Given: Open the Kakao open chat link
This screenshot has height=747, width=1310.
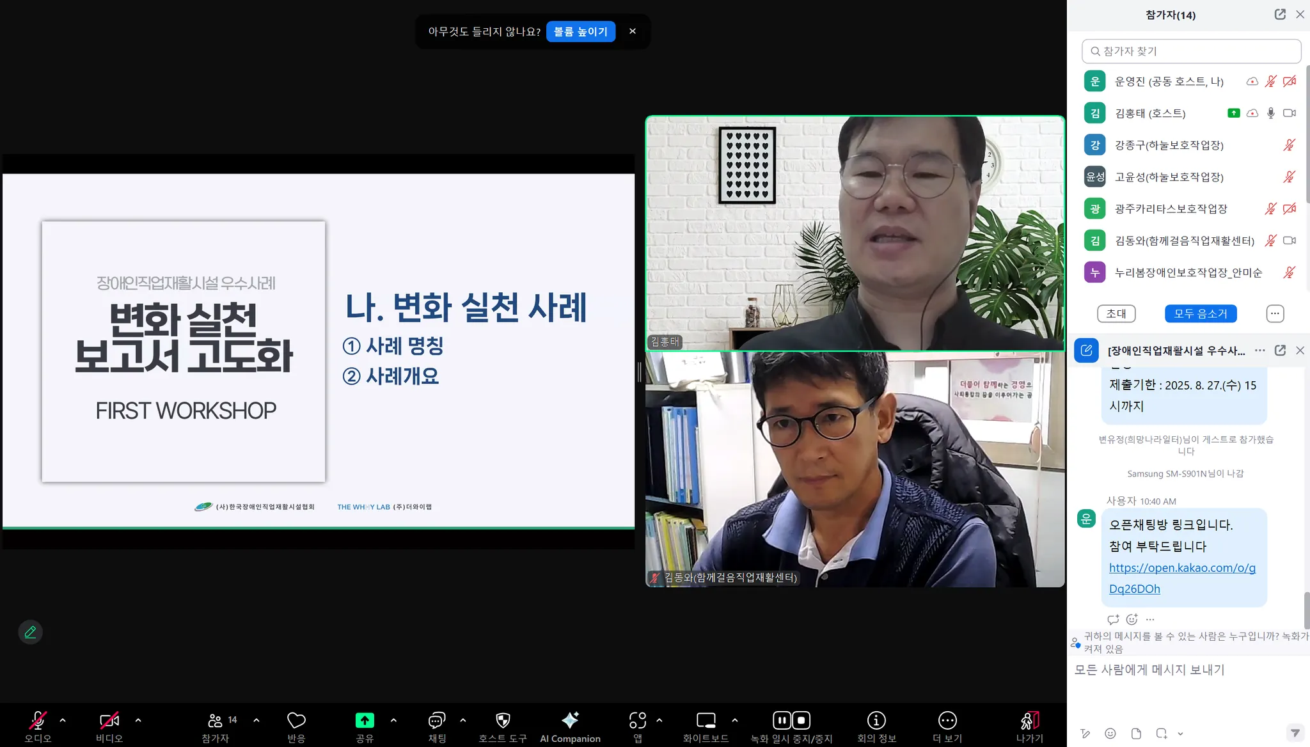Looking at the screenshot, I should 1181,568.
